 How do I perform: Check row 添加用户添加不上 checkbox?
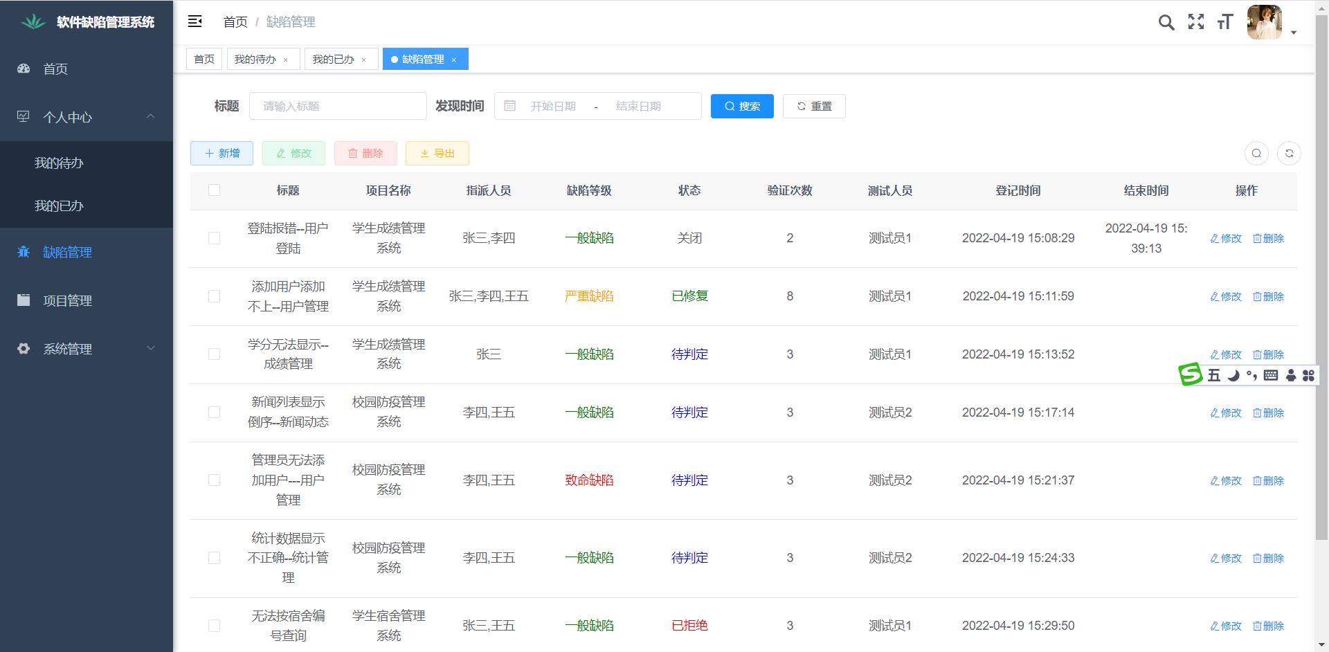tap(214, 296)
